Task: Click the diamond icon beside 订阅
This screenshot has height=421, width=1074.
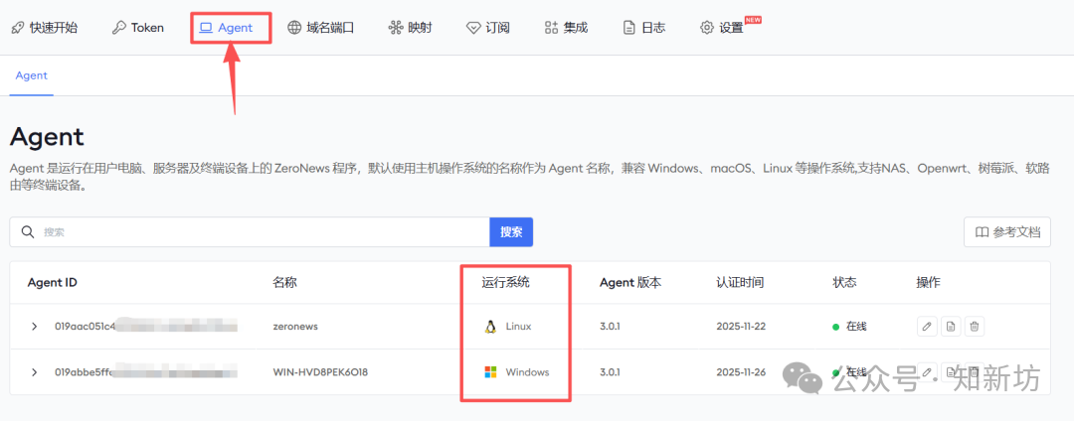Action: (x=472, y=28)
